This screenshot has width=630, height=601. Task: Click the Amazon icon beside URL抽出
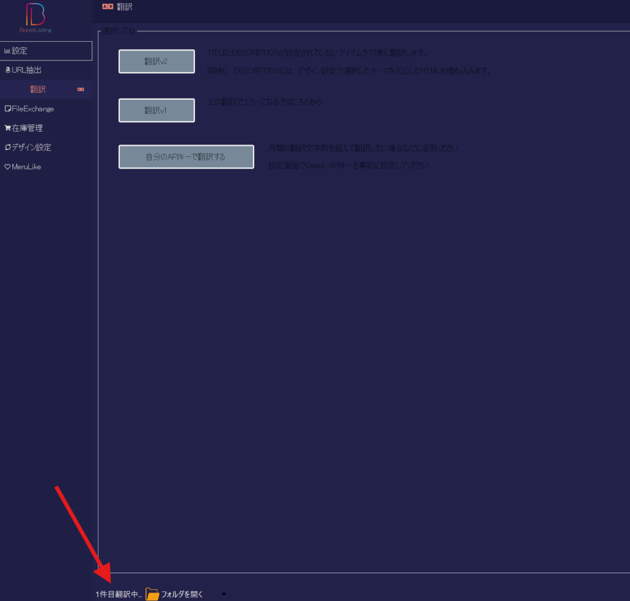tap(7, 70)
